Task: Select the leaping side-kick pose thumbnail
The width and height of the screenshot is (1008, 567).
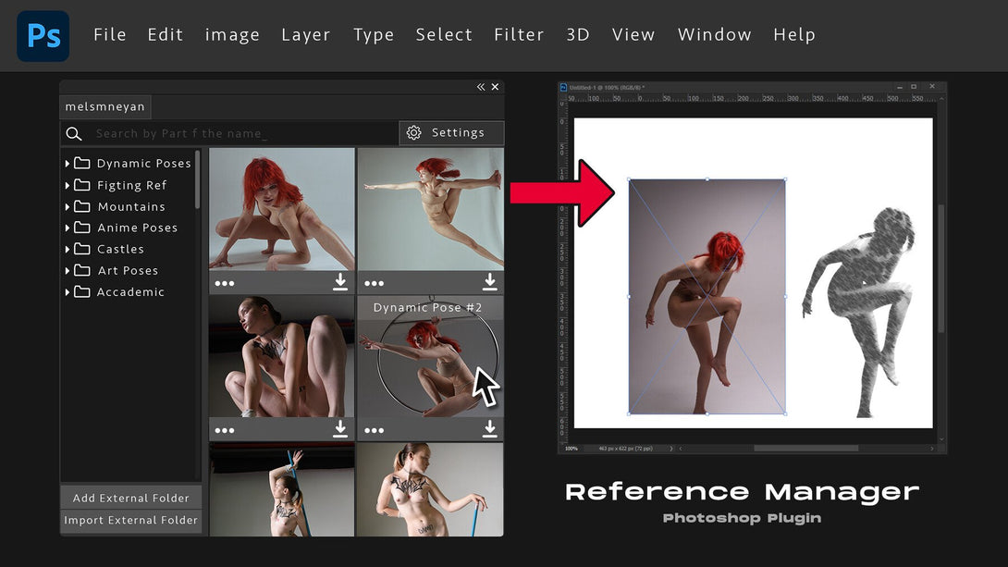Action: pos(431,209)
